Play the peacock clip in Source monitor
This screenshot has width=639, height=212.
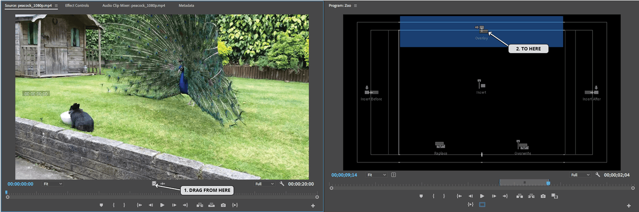point(162,205)
